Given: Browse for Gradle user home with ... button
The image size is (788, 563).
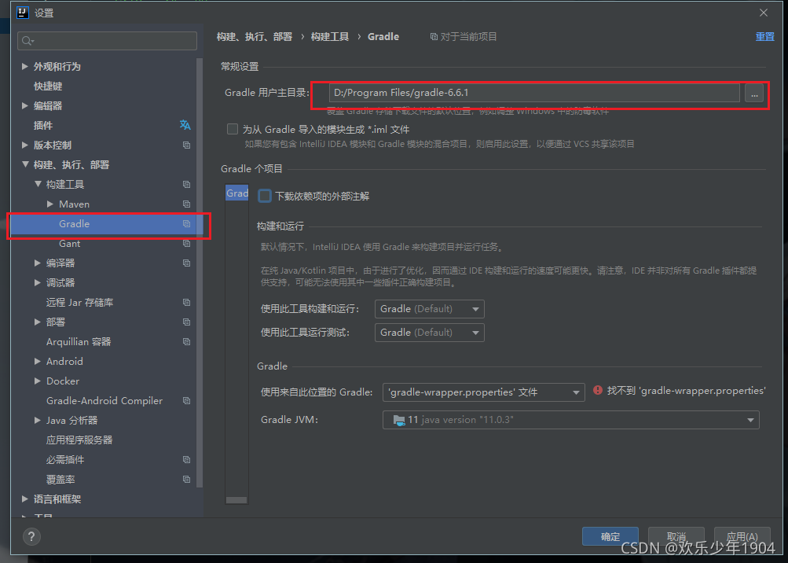Looking at the screenshot, I should coord(754,93).
